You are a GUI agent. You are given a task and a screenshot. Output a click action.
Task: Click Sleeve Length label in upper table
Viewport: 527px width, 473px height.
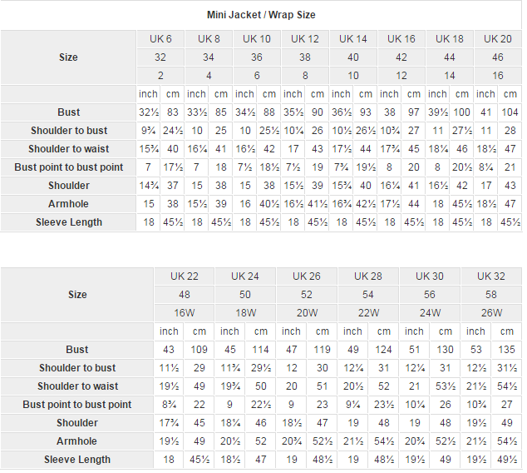pos(69,222)
